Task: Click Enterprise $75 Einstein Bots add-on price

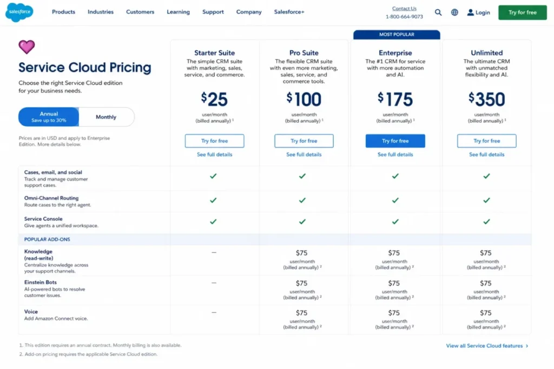Action: click(x=394, y=283)
